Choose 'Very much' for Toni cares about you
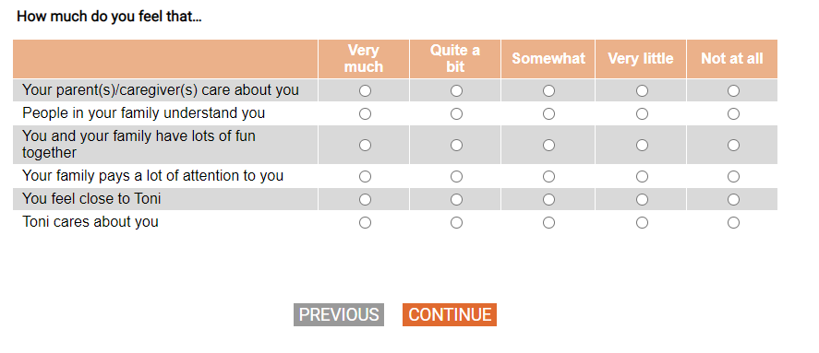 tap(365, 223)
